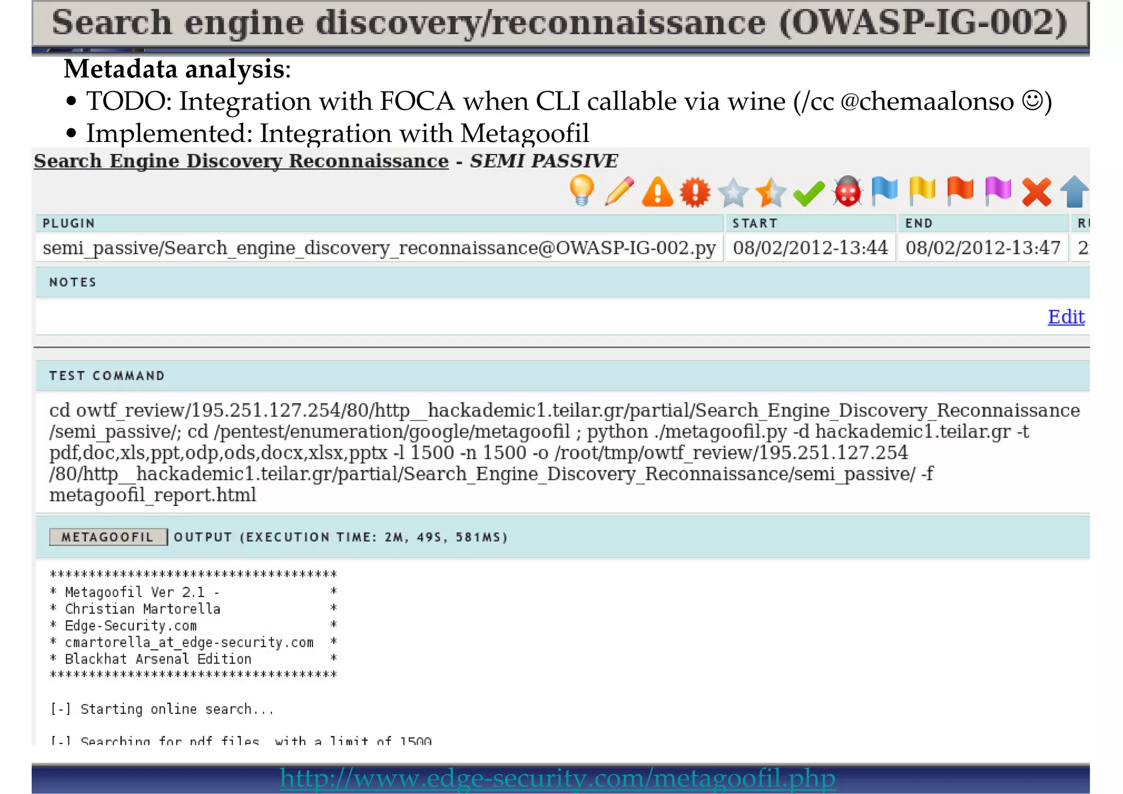Click the red X remove icon

tap(1036, 192)
